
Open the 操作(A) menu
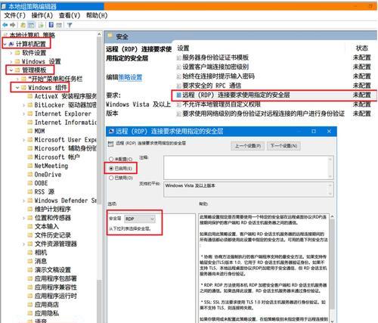pos(42,15)
